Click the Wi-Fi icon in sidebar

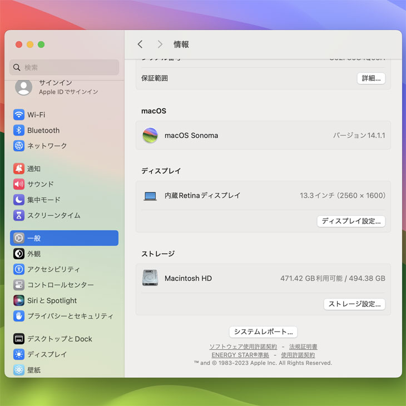[19, 115]
